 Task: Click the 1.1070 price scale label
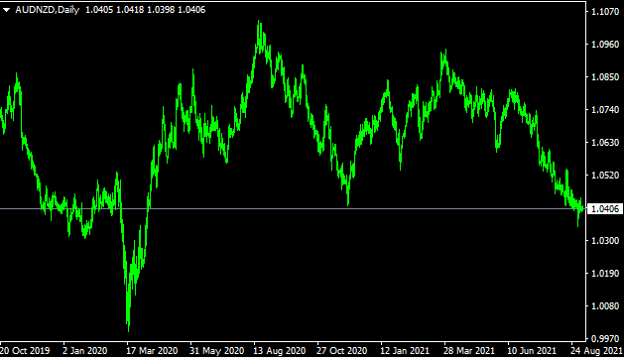pos(605,12)
